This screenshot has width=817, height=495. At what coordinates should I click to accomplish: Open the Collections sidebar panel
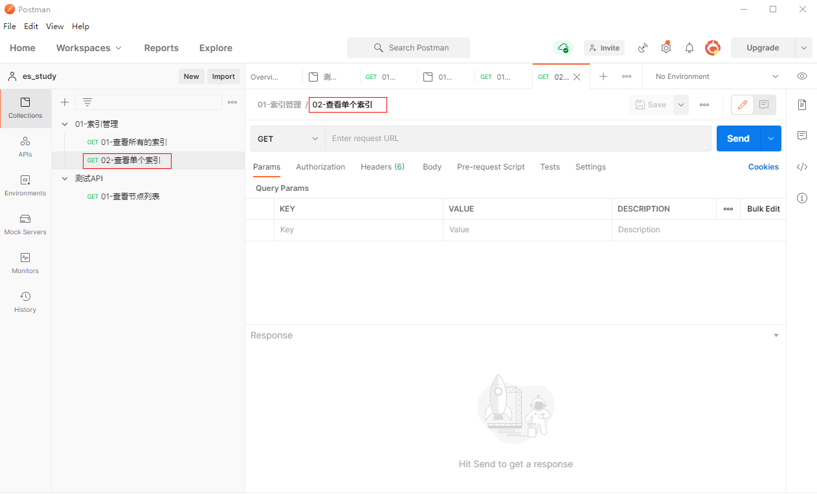25,108
